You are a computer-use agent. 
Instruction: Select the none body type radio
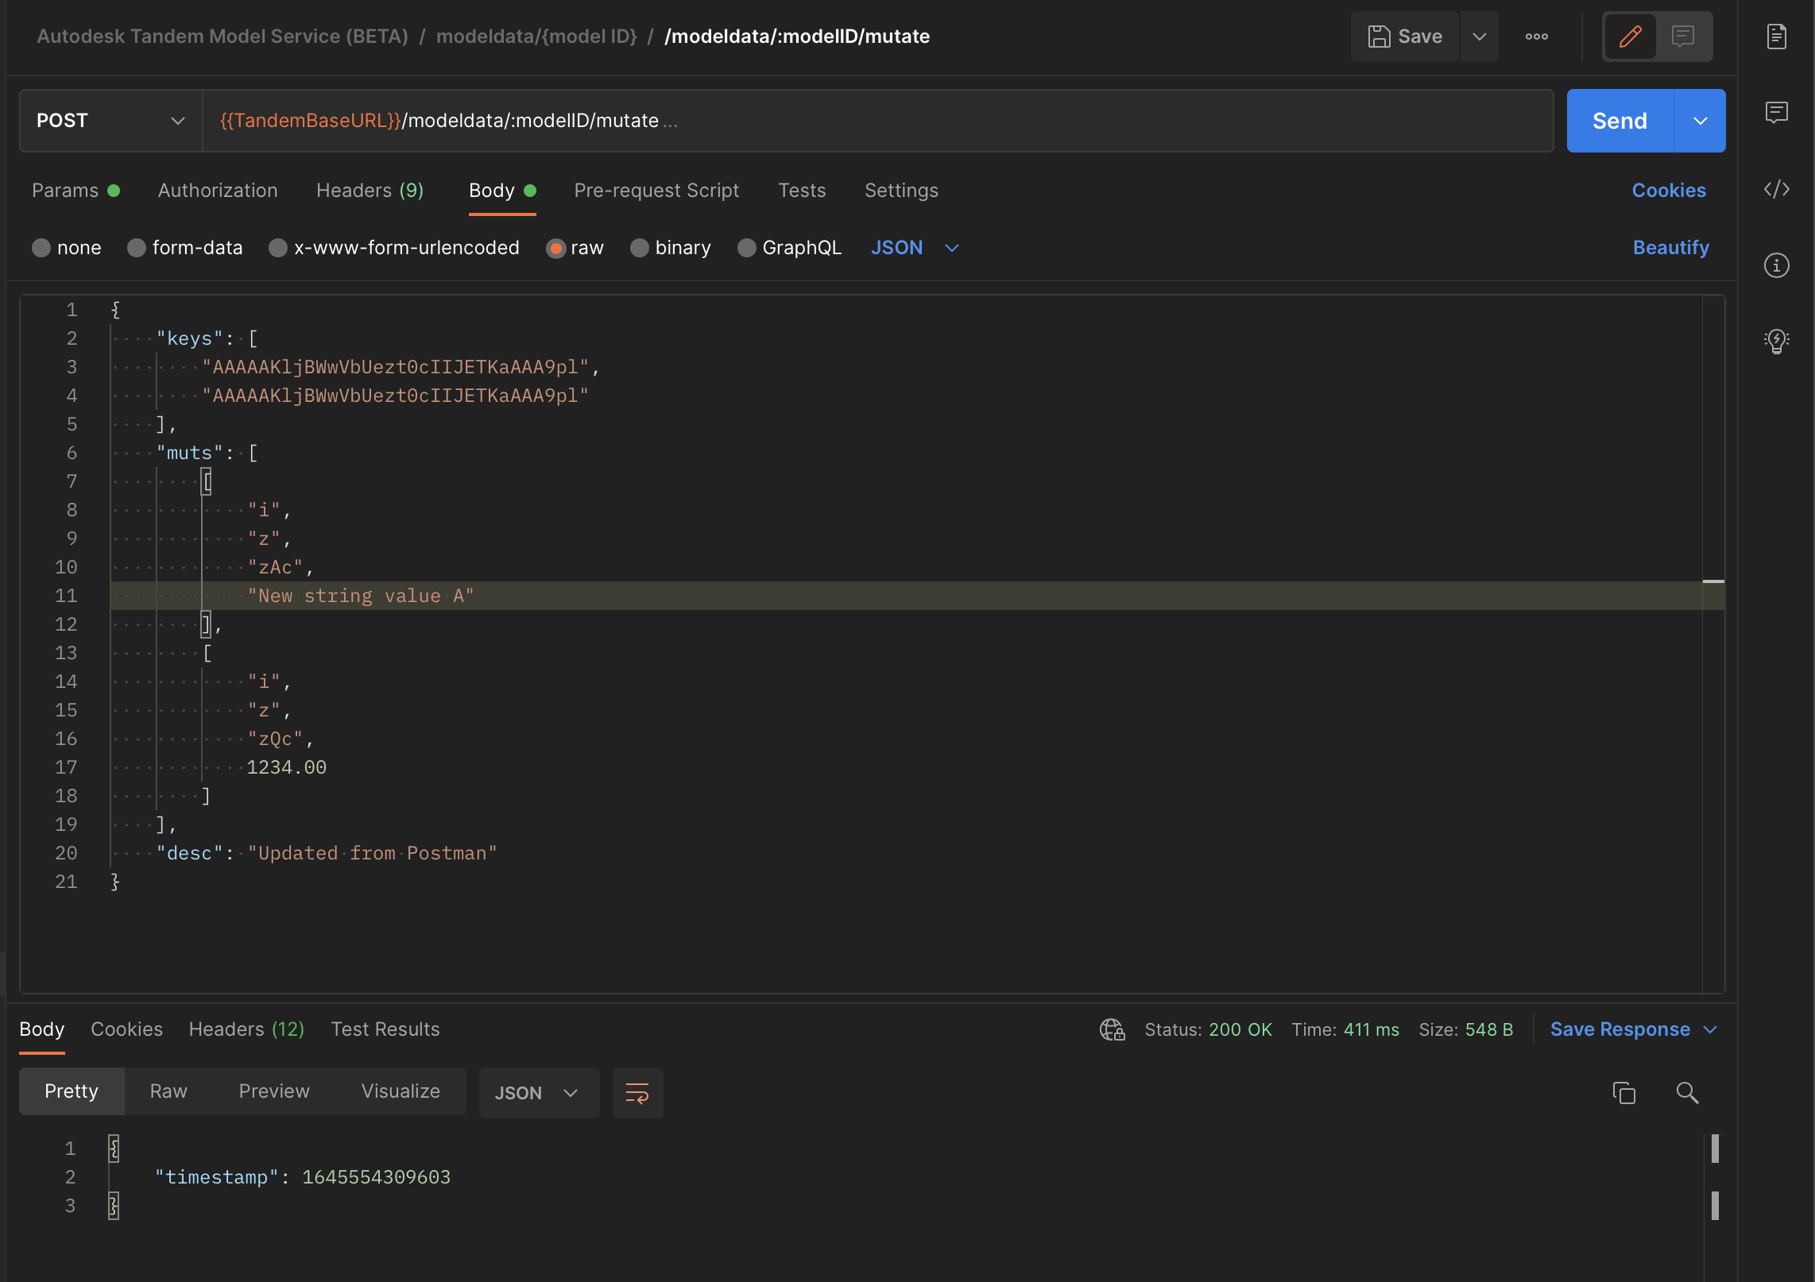point(41,248)
